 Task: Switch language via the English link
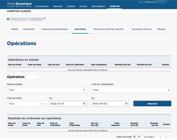tap(141, 2)
